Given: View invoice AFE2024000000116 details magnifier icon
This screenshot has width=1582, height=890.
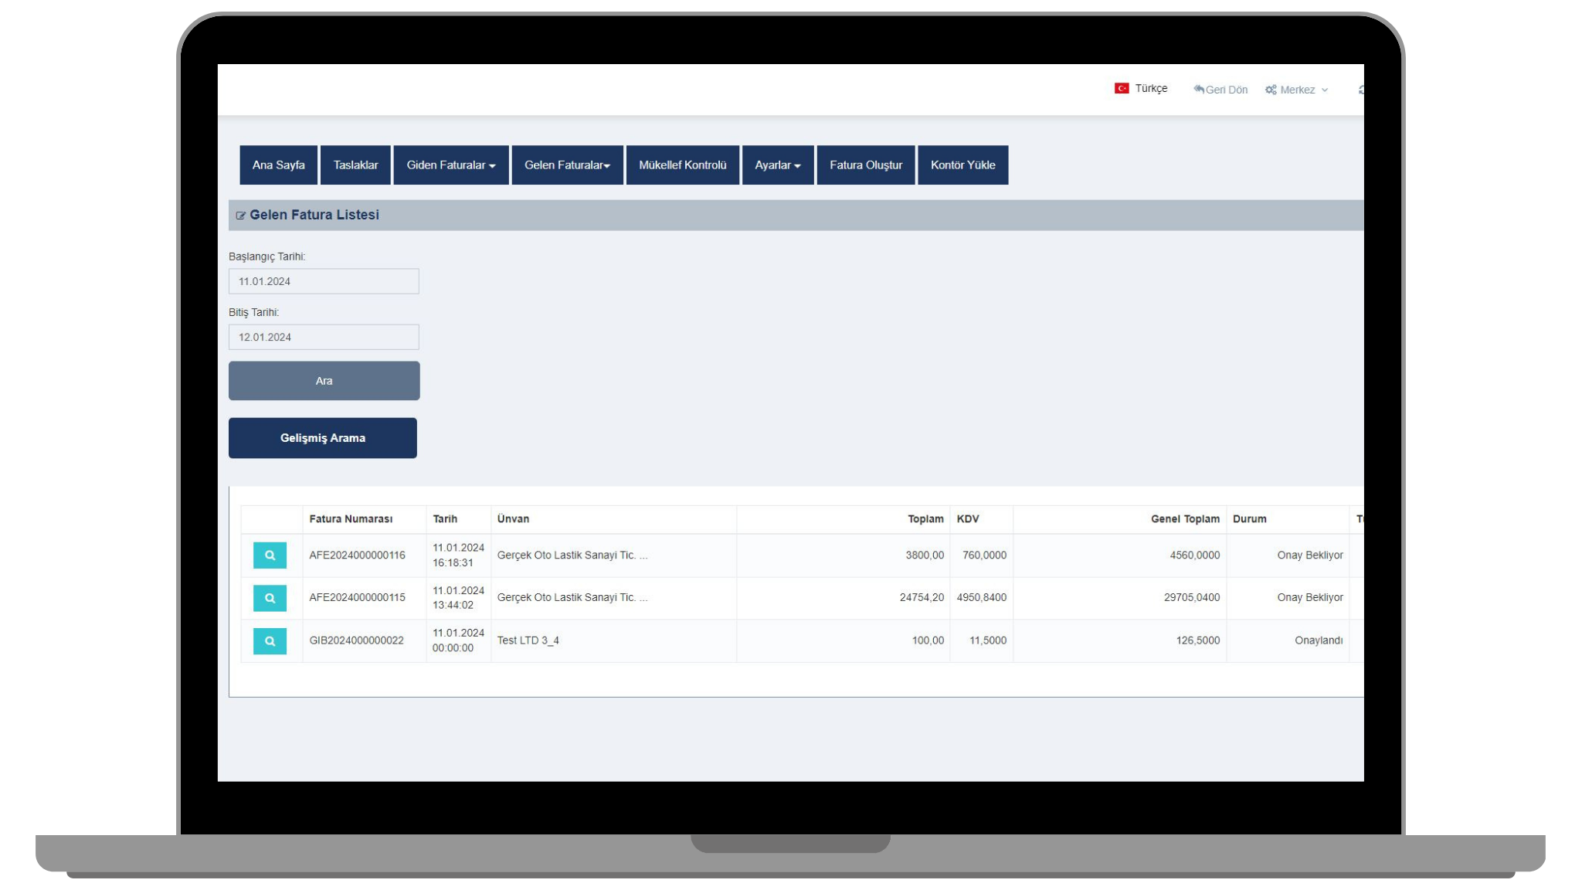Looking at the screenshot, I should [270, 555].
